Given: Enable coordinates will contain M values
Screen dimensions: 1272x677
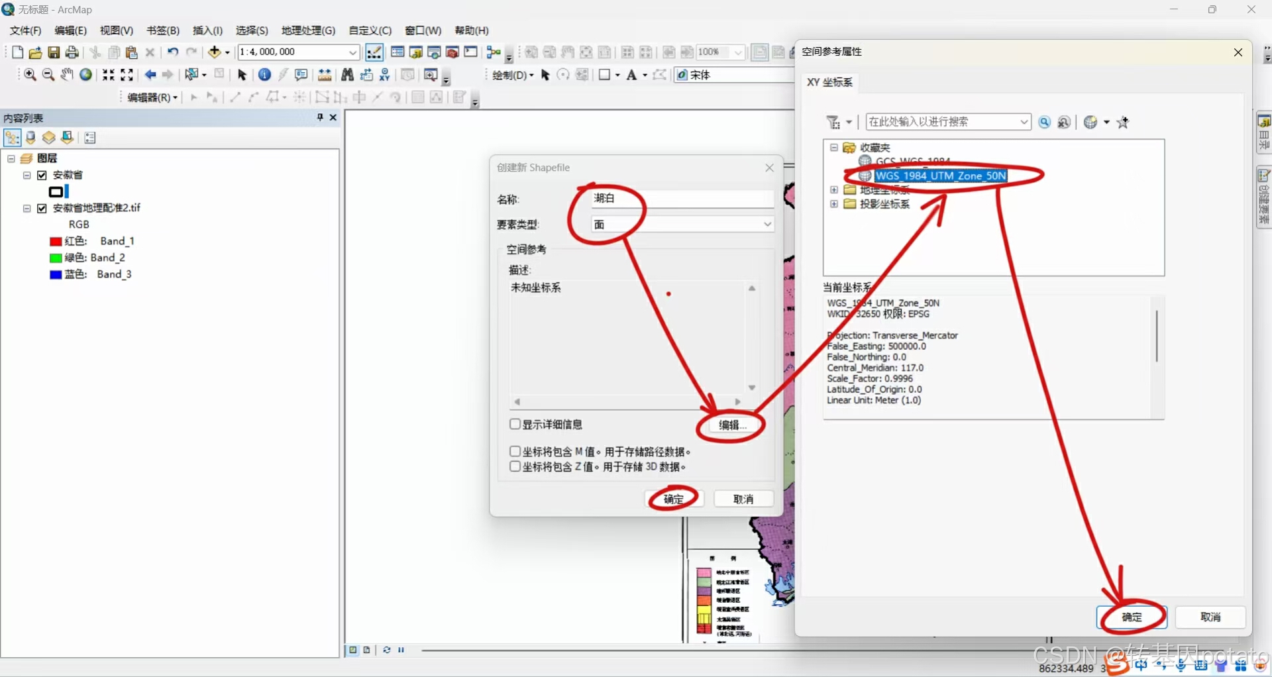Looking at the screenshot, I should point(515,451).
